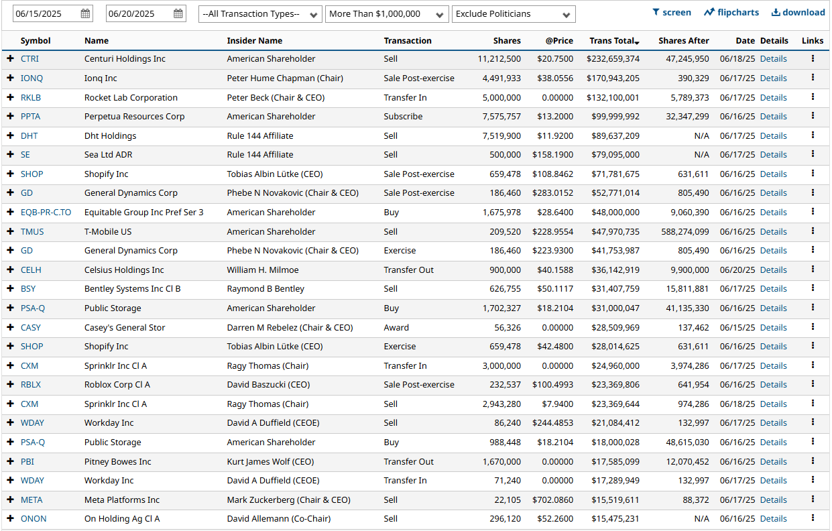Screen dimensions: 832x531
Task: Open links menu for CTRI row
Action: coord(813,58)
